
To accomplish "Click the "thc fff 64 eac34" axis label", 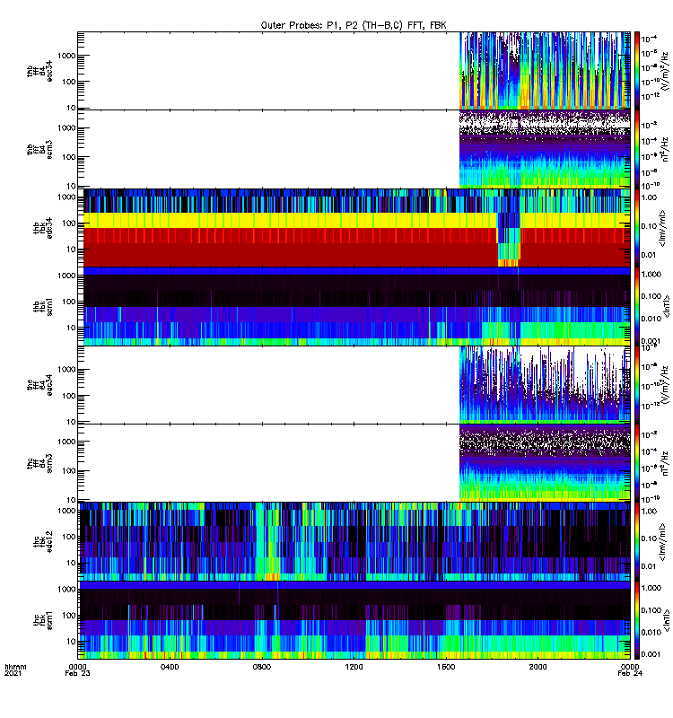I will pos(39,385).
